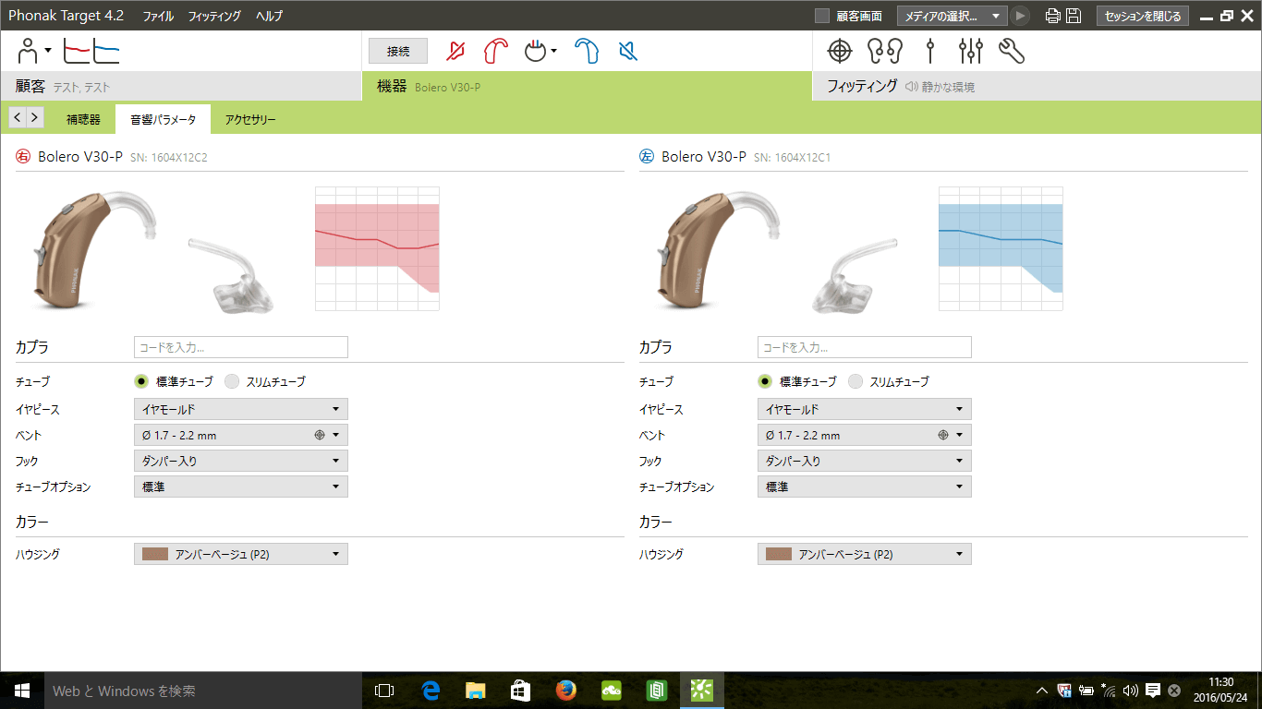Viewport: 1262px width, 709px height.
Task: Open the right (右) ear ベント dropdown
Action: click(241, 435)
